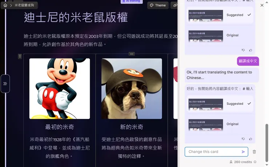Click the AI editing badge

[132, 1]
